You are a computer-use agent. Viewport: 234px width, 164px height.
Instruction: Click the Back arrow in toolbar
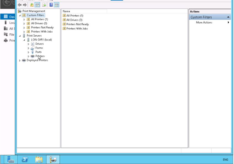20,5
